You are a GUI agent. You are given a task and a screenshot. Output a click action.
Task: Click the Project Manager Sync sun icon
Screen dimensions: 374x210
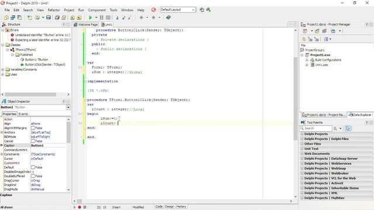(304, 39)
